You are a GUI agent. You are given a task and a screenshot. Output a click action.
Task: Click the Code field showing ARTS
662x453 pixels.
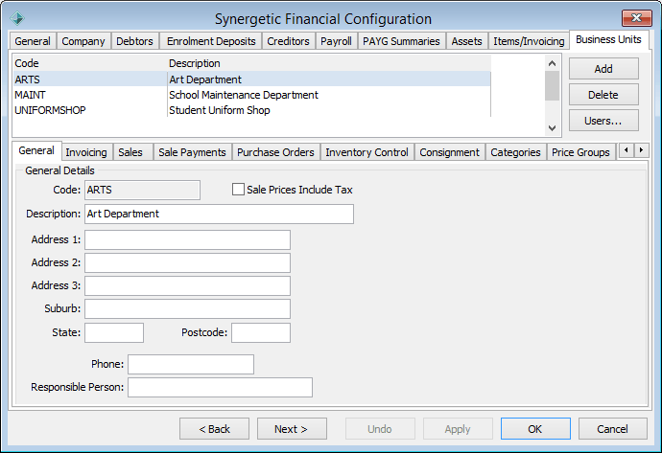(142, 190)
